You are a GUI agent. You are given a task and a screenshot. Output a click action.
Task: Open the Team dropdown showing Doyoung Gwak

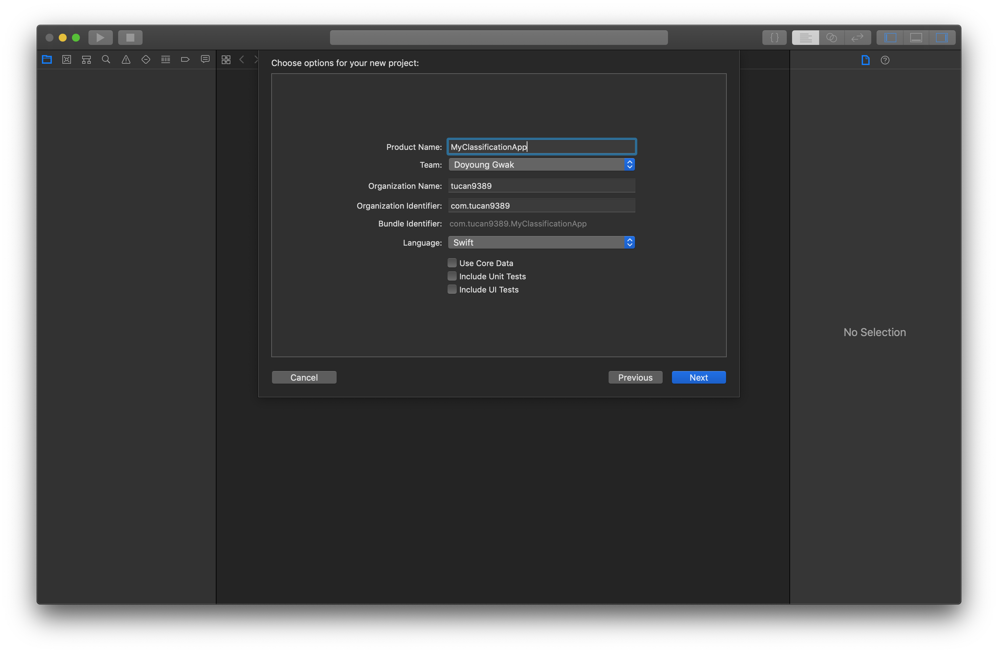pyautogui.click(x=541, y=164)
